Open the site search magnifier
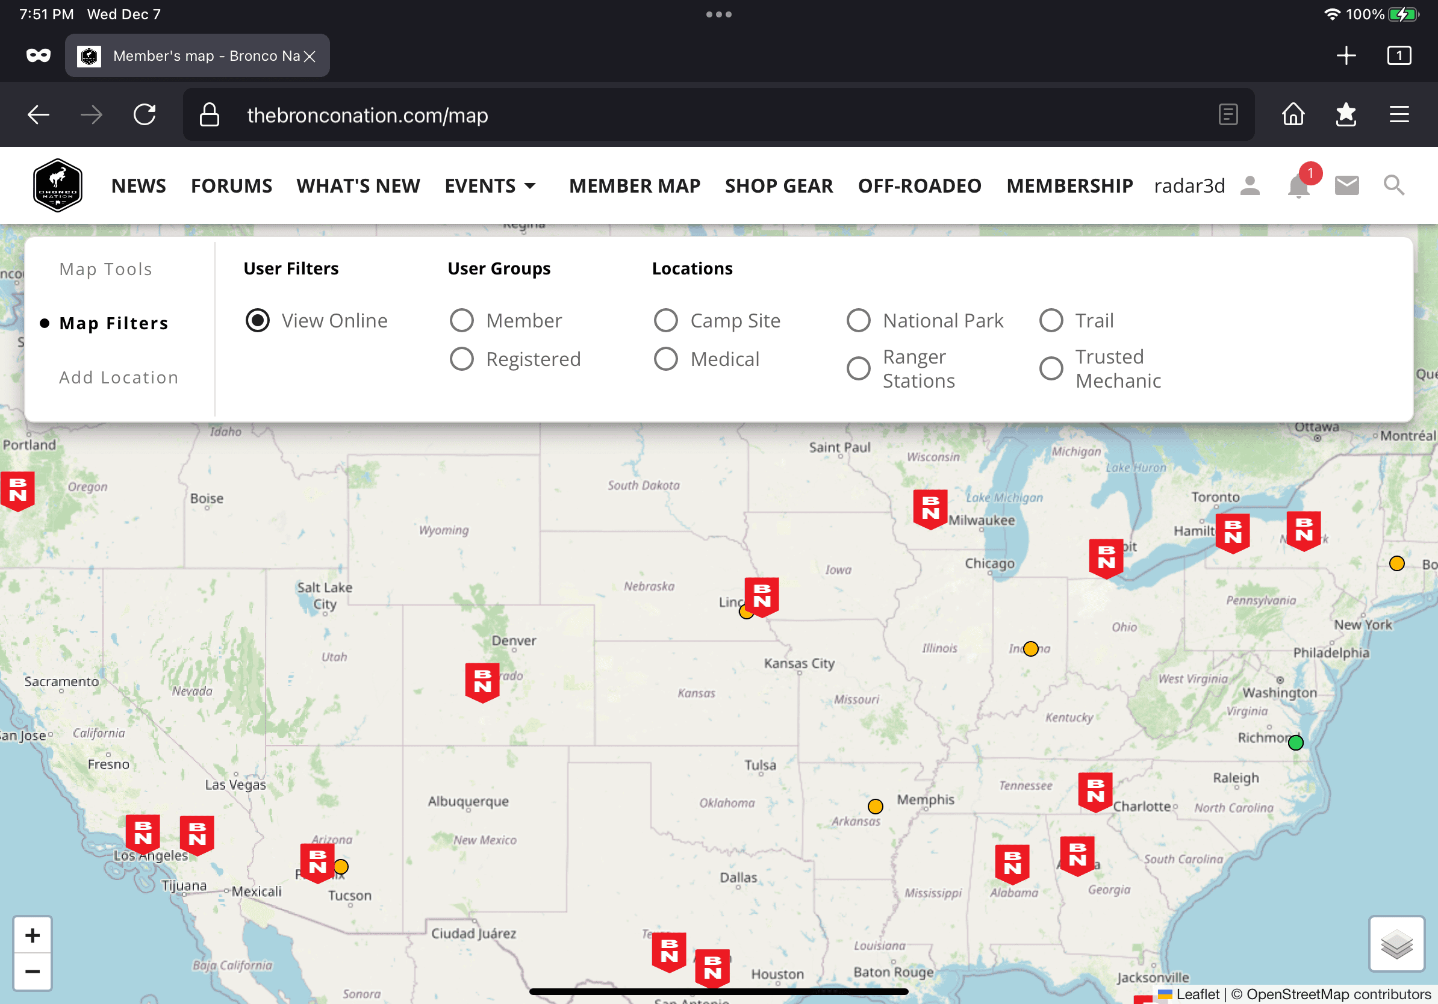 coord(1393,185)
